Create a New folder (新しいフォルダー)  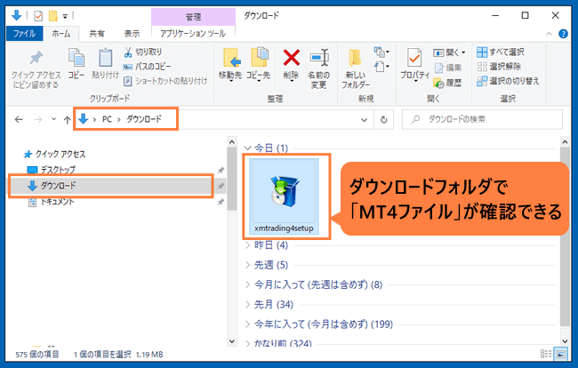pos(356,68)
